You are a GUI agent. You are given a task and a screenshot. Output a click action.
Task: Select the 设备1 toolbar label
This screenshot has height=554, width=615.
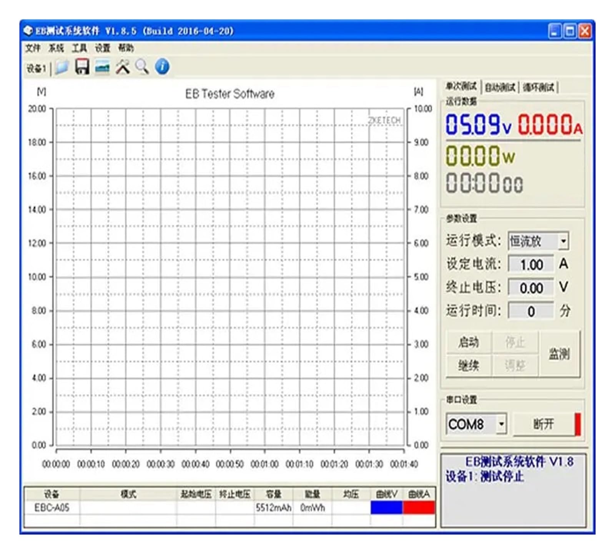36,69
